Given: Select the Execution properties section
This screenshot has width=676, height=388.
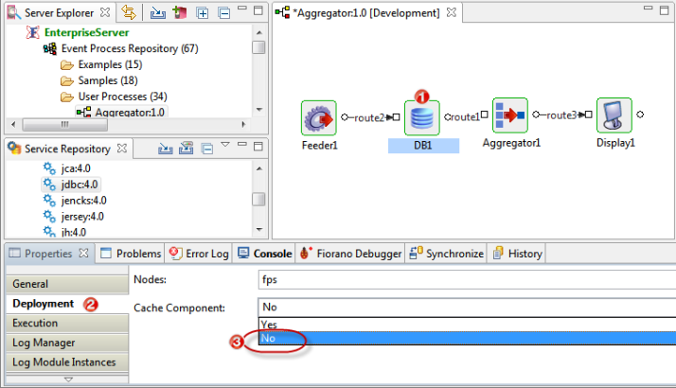Looking at the screenshot, I should [x=67, y=323].
